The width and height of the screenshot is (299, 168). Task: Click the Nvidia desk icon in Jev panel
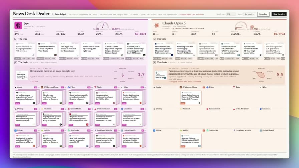[x=42, y=130]
